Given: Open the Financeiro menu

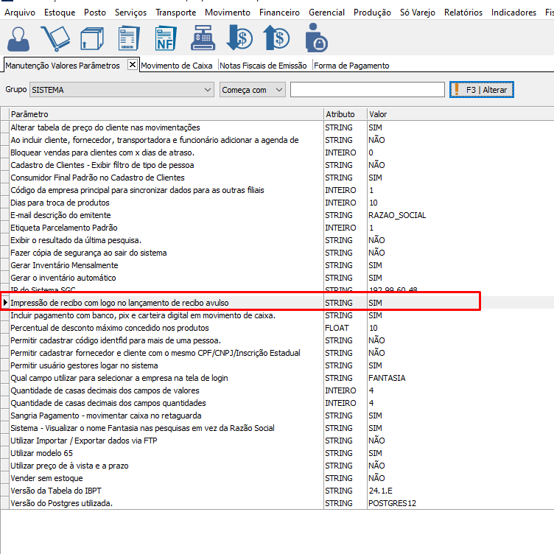Looking at the screenshot, I should (x=279, y=13).
